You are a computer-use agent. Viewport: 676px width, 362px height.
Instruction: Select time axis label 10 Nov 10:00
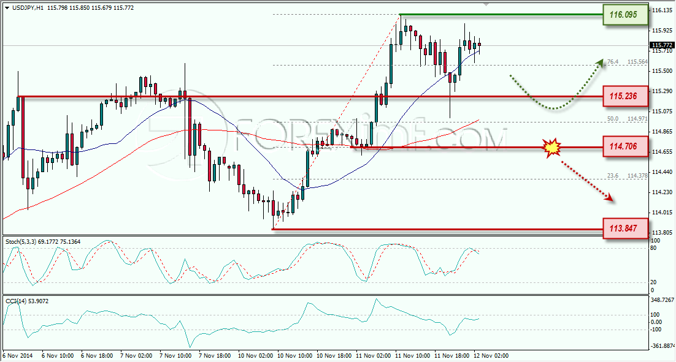click(294, 356)
